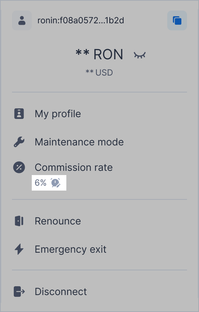Screen dimensions: 199x312
Task: Click the hidden ** USD value
Action: 99,72
